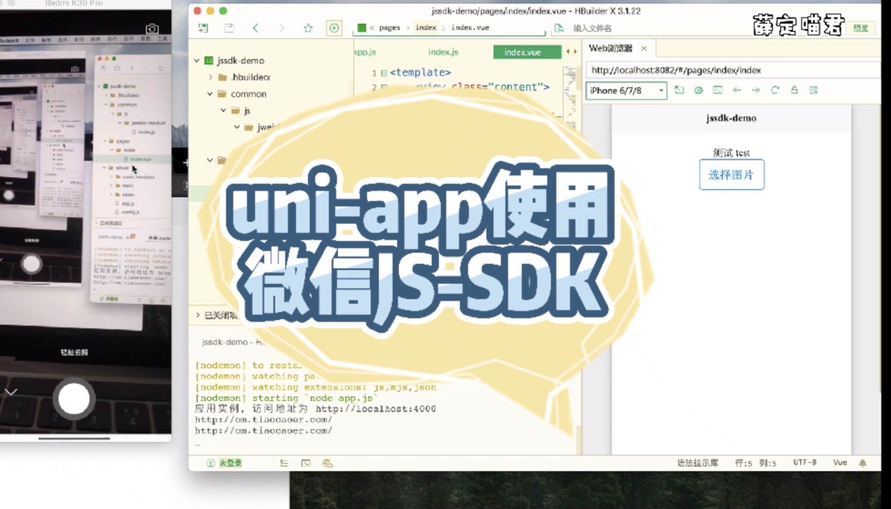The height and width of the screenshot is (509, 891).
Task: Open the iPhone 6/7/8 device dropdown
Action: [x=626, y=90]
